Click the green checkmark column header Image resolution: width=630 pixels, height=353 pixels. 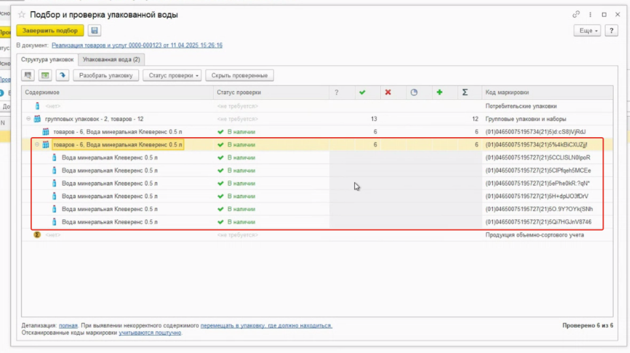coord(362,92)
